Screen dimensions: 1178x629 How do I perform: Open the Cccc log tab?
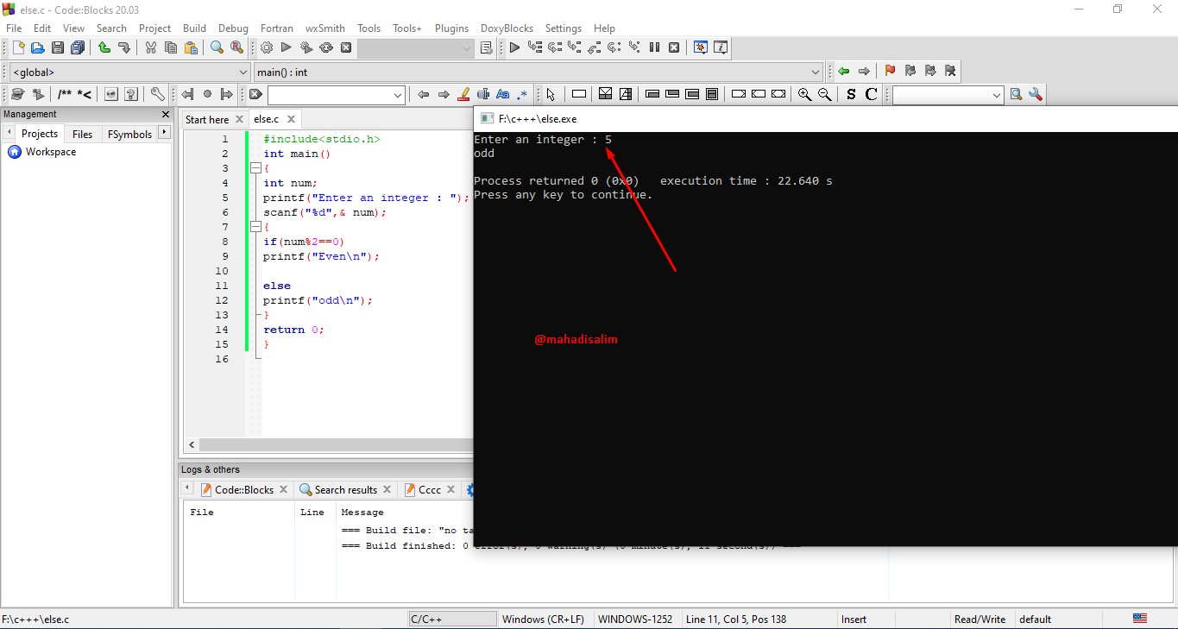[x=429, y=489]
